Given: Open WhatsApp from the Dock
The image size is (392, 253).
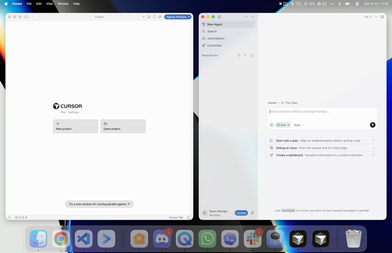Looking at the screenshot, I should click(207, 239).
